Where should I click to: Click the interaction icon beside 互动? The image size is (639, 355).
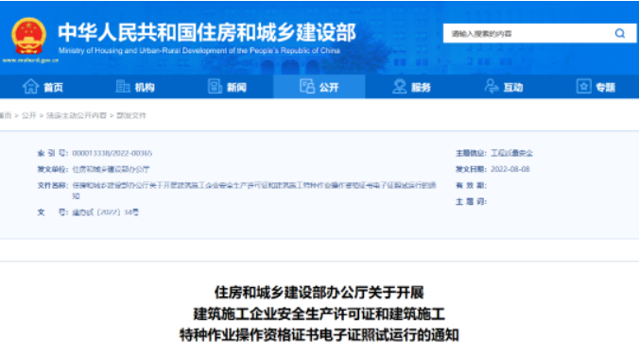point(492,86)
